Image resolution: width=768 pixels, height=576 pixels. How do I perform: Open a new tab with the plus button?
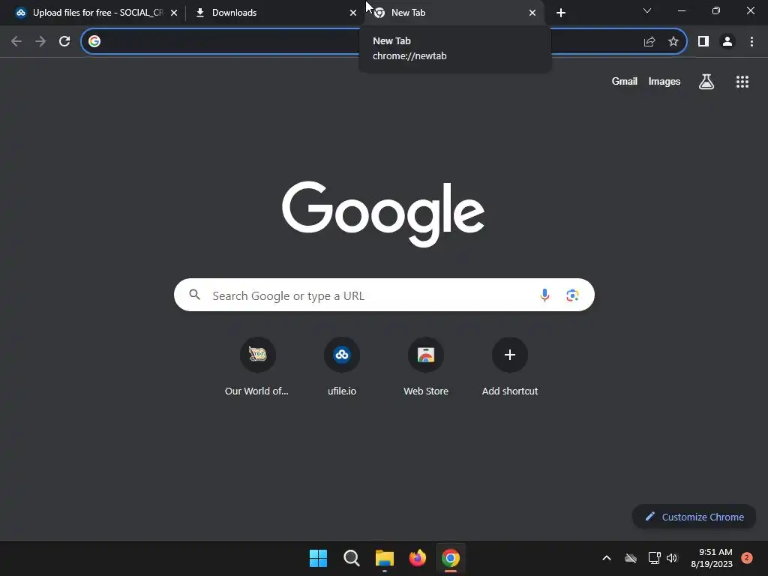coord(561,13)
